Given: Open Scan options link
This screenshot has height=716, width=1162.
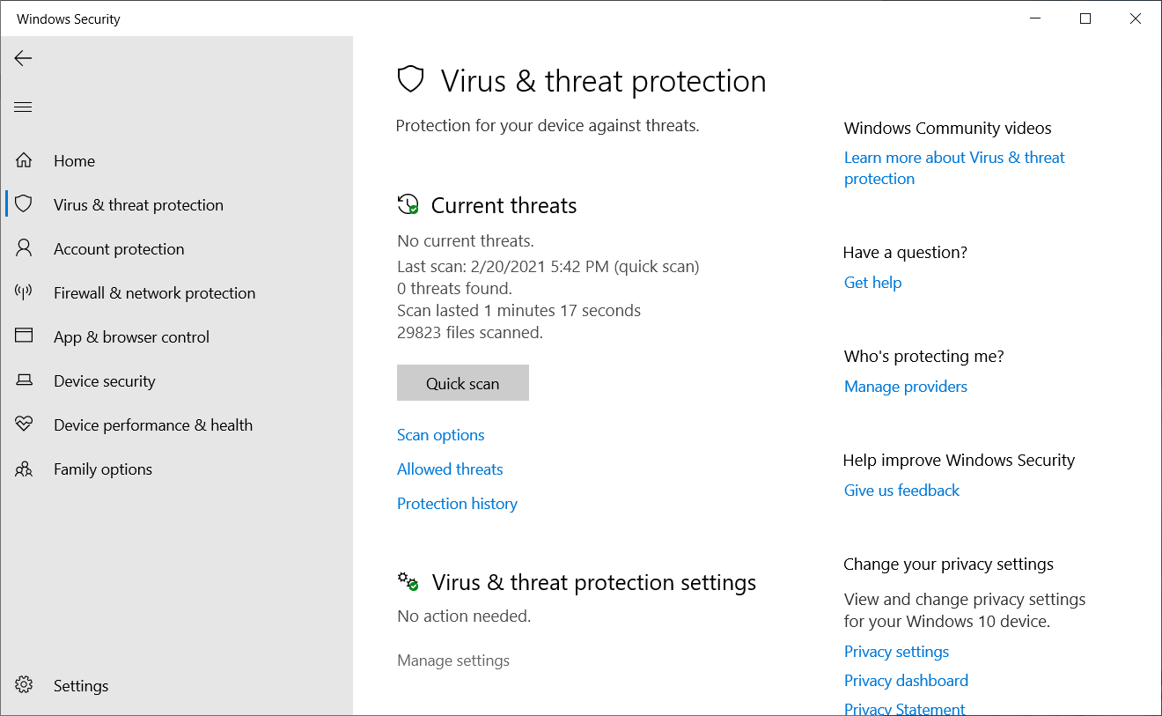Looking at the screenshot, I should (x=441, y=435).
